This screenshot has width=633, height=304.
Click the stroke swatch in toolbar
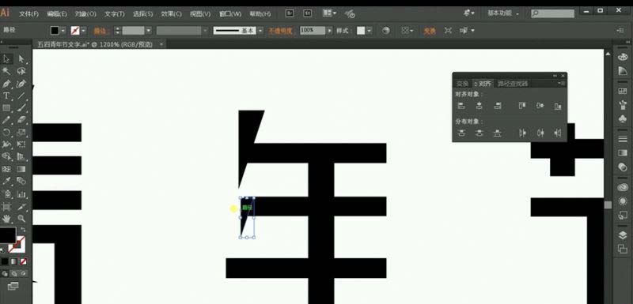17,245
